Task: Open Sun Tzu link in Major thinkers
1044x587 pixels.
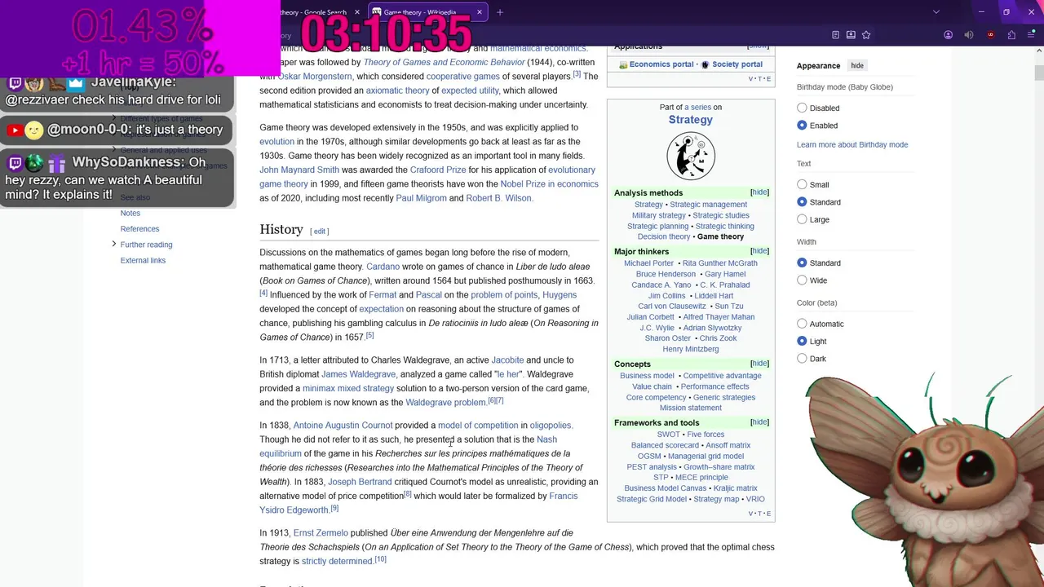Action: 729,307
